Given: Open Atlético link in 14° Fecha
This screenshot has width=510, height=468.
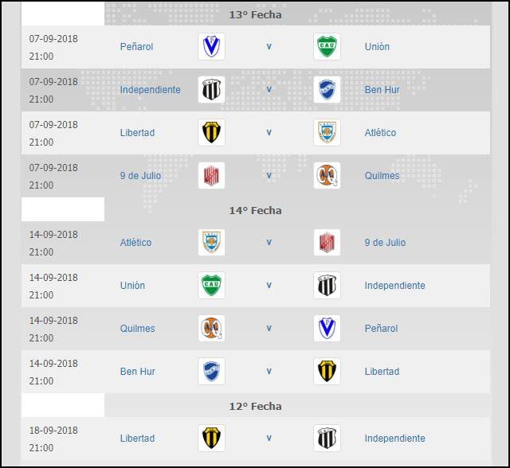Looking at the screenshot, I should 135,243.
